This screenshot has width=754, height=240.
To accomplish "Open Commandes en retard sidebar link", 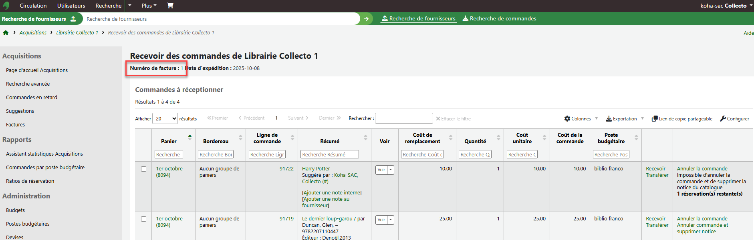I will pyautogui.click(x=32, y=97).
